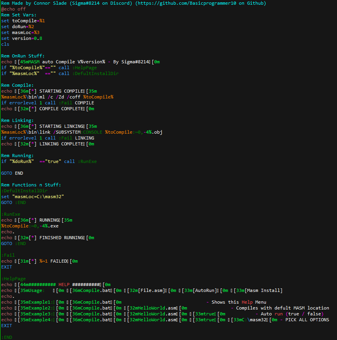Image resolution: width=337 pixels, height=340 pixels.
Task: Click the 'Usage:' echo line
Action: pos(142,290)
